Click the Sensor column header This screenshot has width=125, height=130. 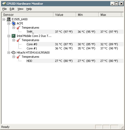pos(27,15)
